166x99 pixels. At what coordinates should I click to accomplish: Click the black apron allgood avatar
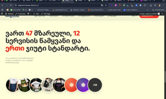click(x=59, y=85)
